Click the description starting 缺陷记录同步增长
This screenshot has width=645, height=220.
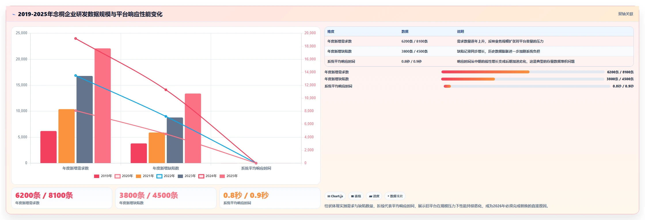tap(498, 51)
